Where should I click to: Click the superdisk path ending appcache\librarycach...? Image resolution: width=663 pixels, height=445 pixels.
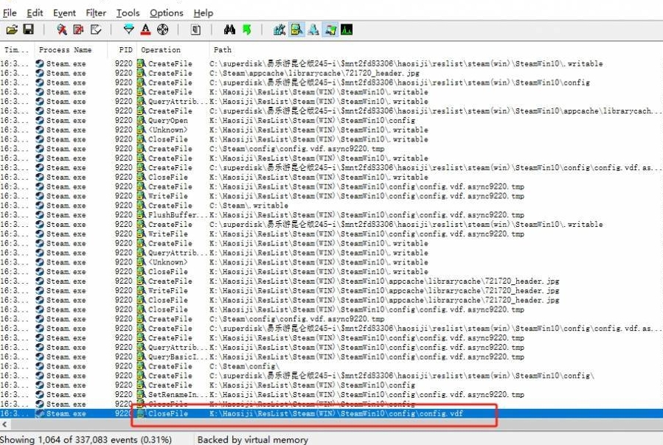pyautogui.click(x=434, y=111)
